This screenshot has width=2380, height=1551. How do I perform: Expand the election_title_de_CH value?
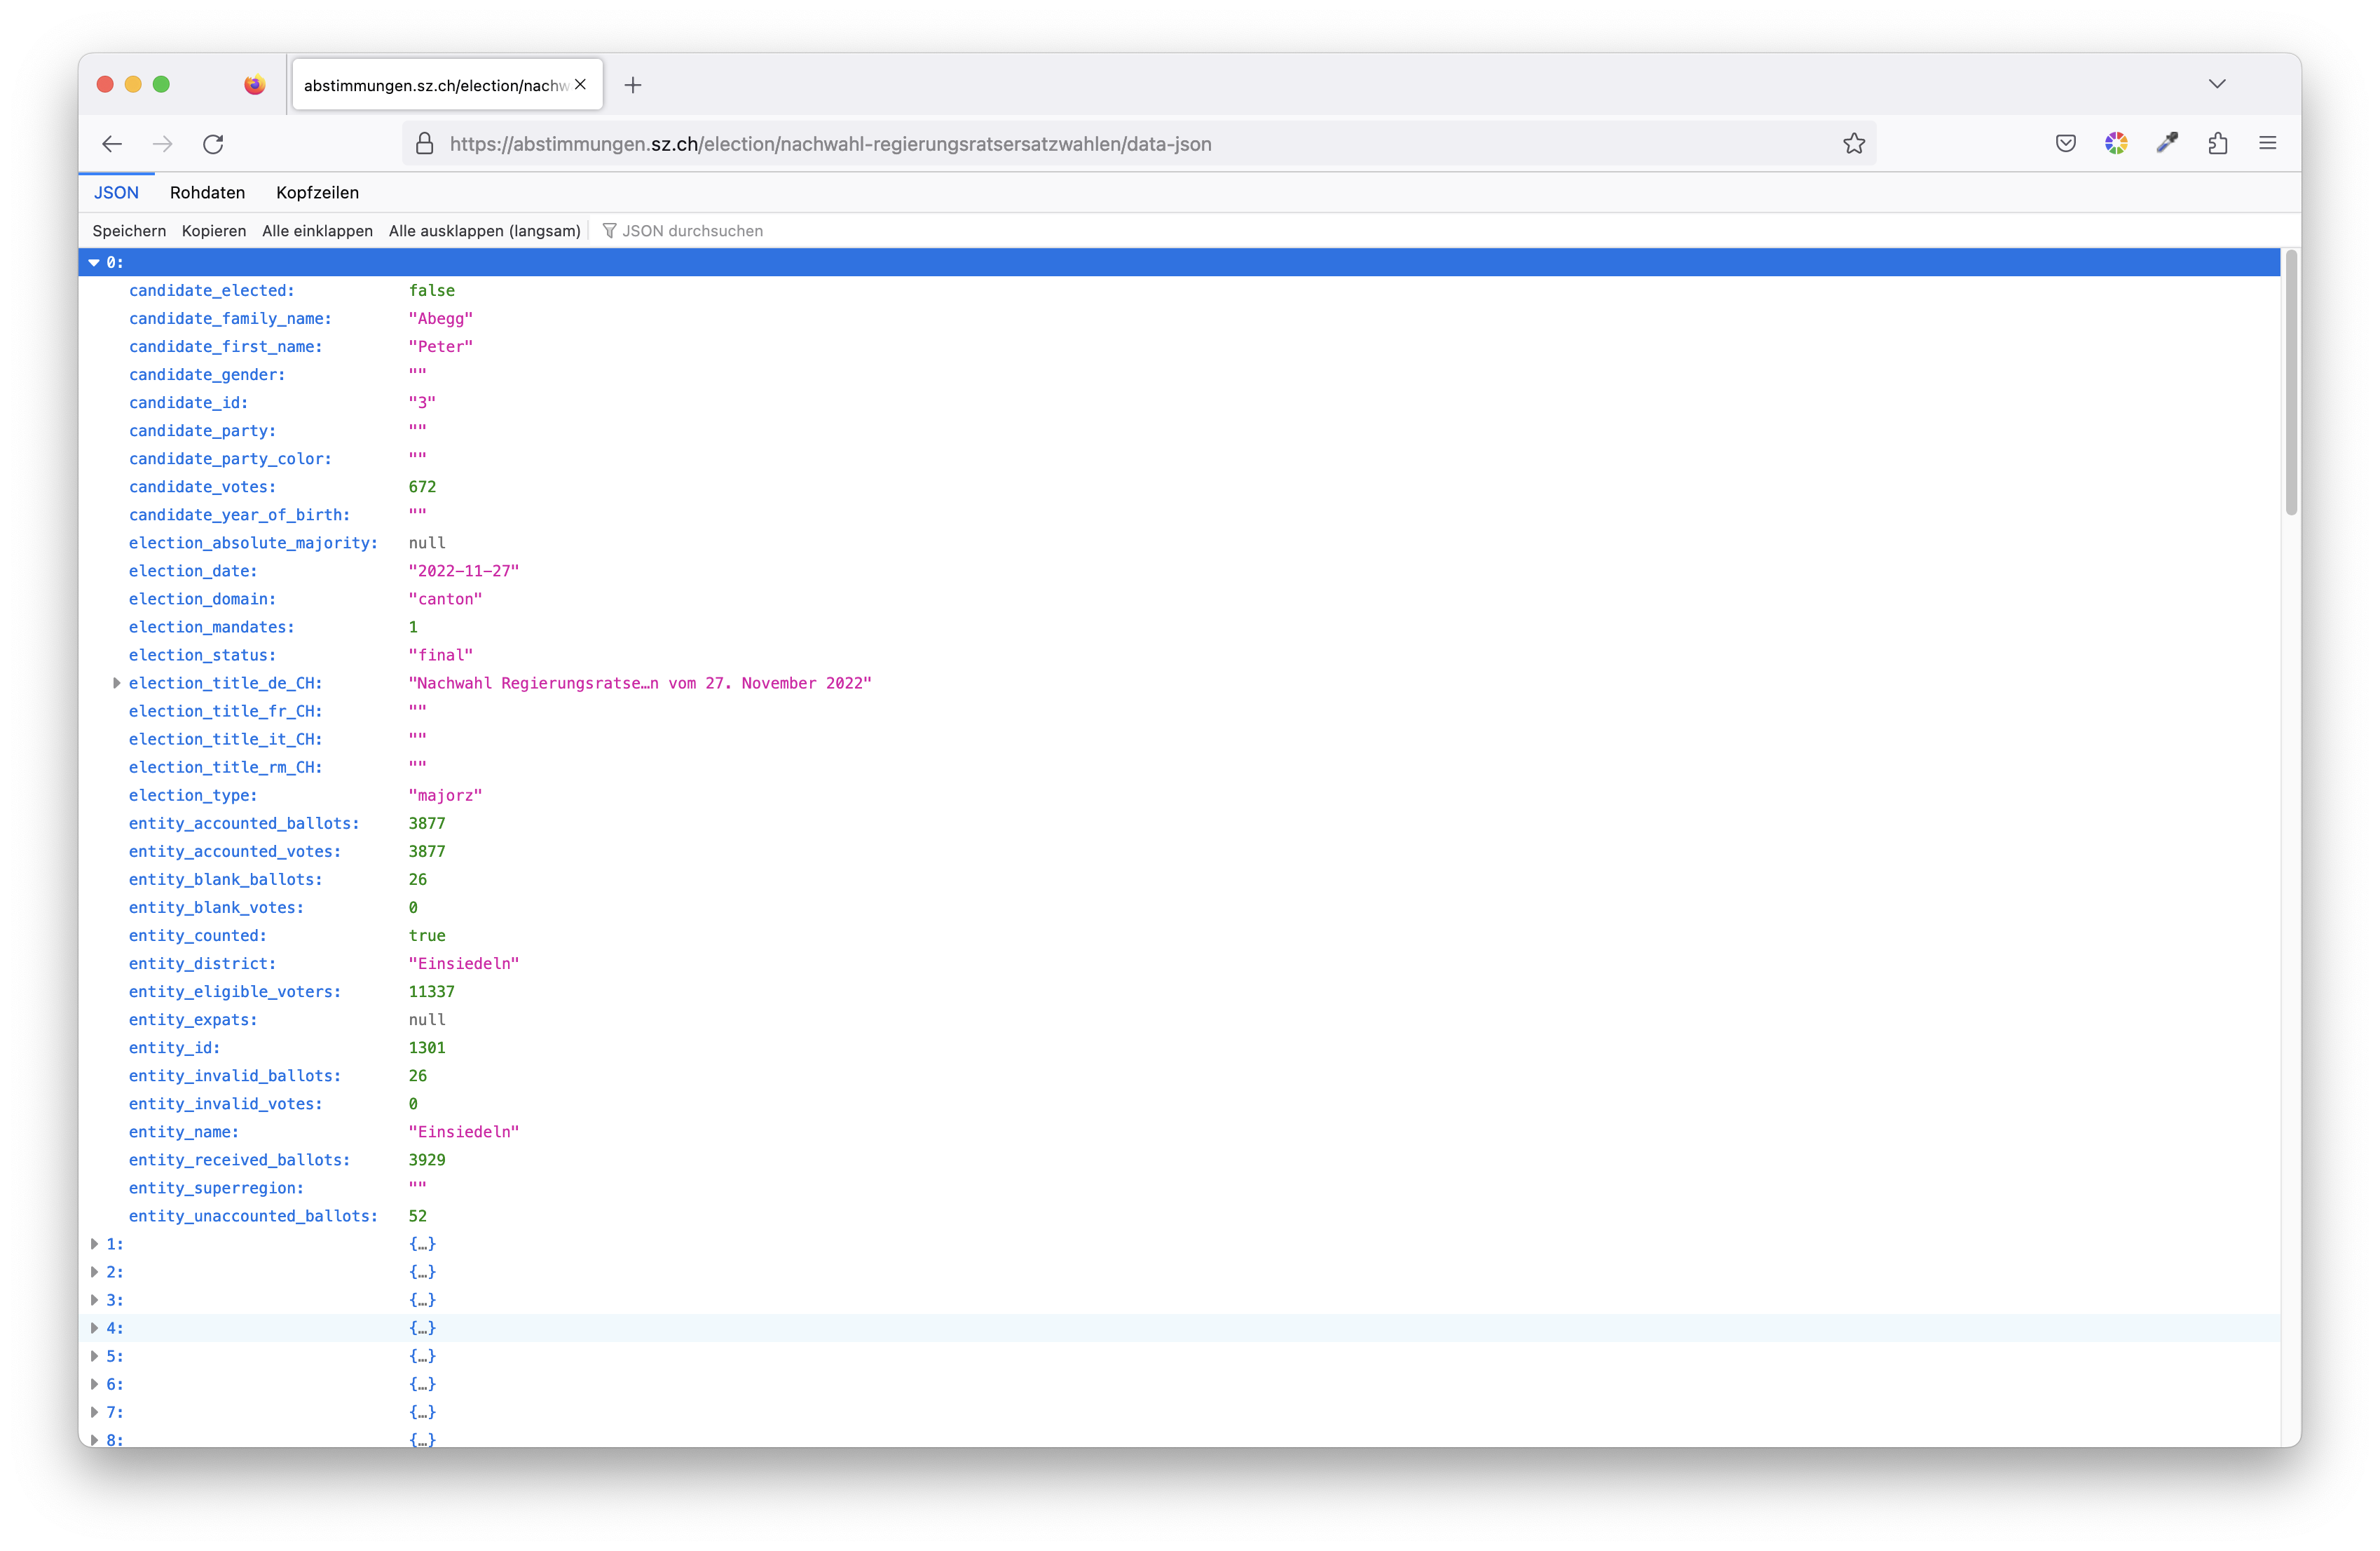(117, 684)
